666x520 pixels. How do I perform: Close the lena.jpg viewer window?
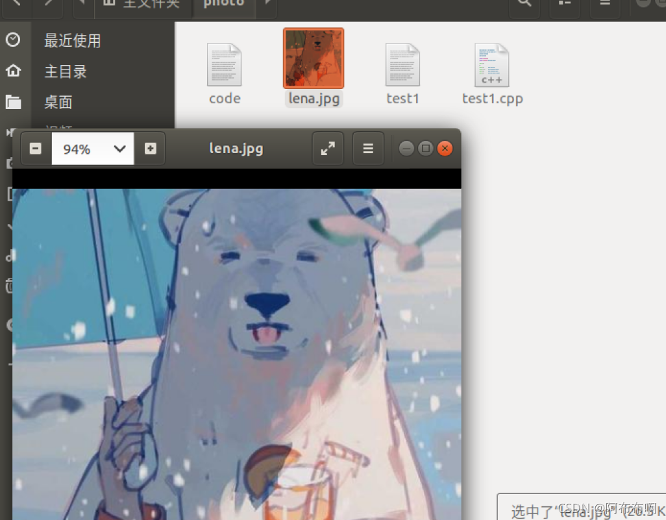pos(445,149)
